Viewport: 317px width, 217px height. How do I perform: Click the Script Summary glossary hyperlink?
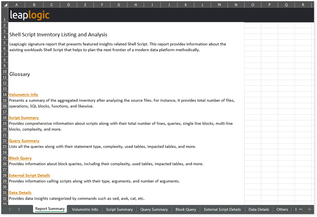[x=24, y=118]
